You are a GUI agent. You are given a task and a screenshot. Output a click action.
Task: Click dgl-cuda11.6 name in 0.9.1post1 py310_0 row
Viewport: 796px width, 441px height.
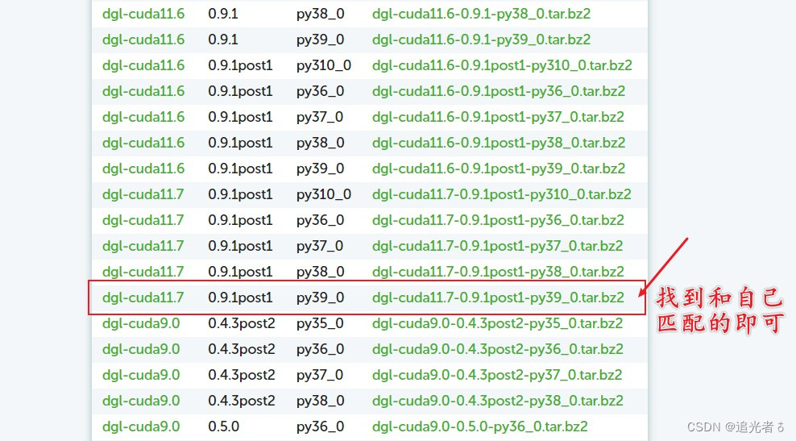143,65
